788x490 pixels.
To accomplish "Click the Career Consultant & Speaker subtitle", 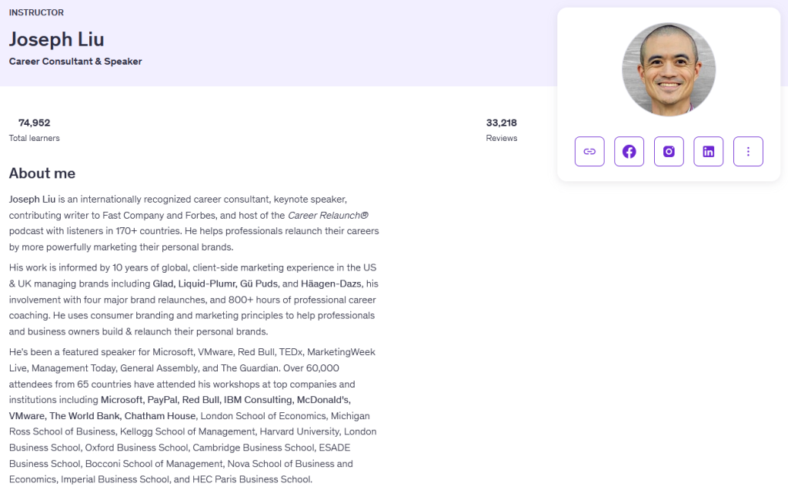I will point(75,61).
